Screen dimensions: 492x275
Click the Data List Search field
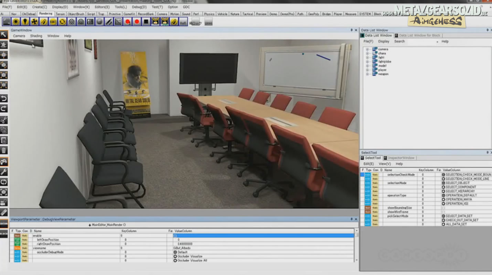421,42
